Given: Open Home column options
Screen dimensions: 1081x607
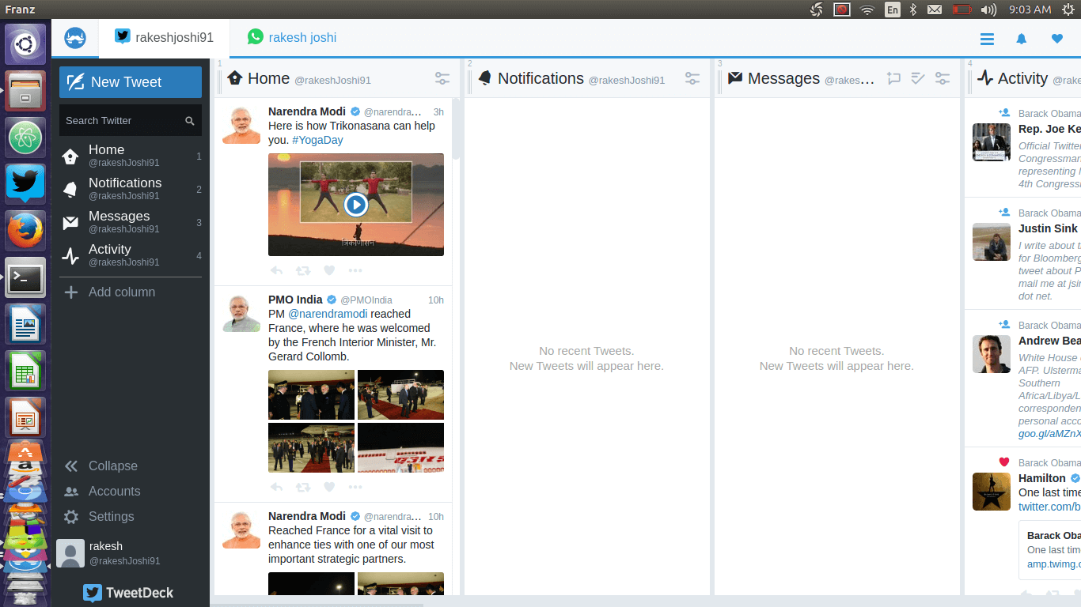Looking at the screenshot, I should [442, 78].
